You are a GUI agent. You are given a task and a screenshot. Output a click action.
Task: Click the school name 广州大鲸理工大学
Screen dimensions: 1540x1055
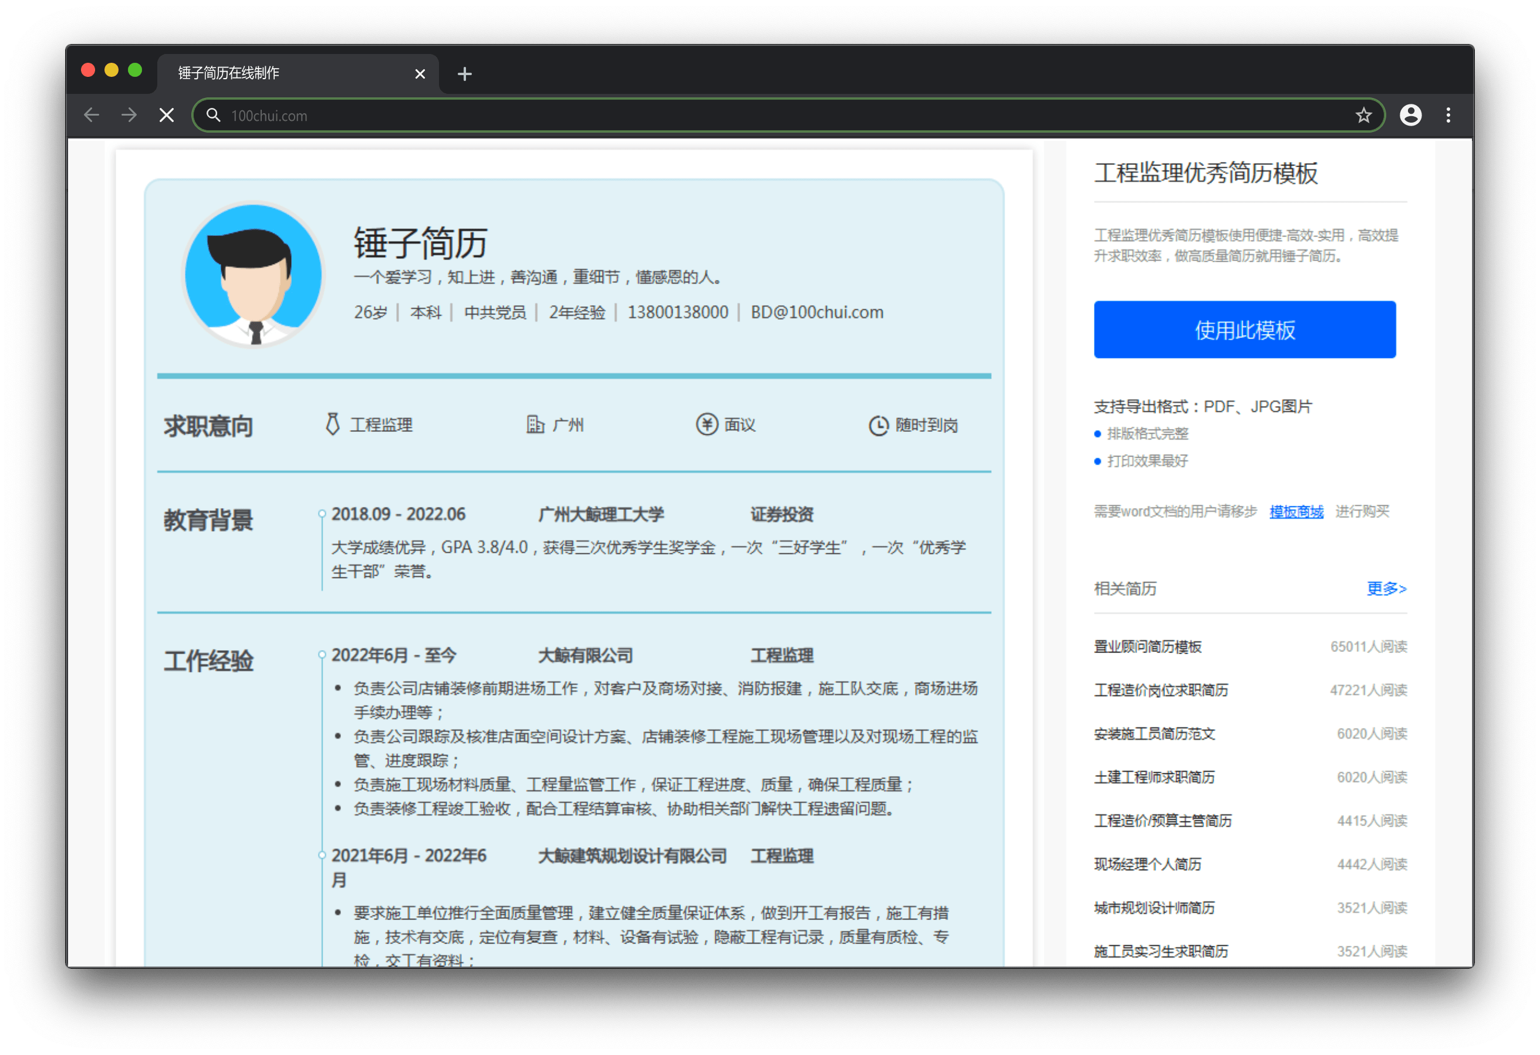coord(601,514)
